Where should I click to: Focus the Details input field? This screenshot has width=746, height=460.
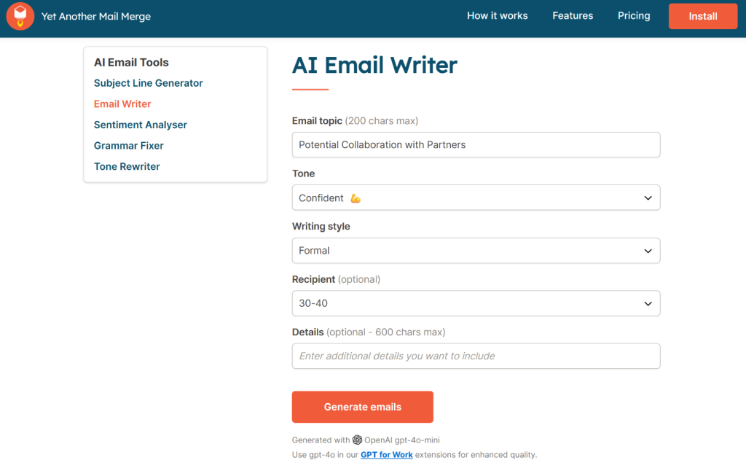point(476,356)
